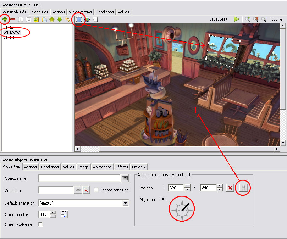Open the object Conditions tab
Screen dimensions: 287x239
pos(50,167)
